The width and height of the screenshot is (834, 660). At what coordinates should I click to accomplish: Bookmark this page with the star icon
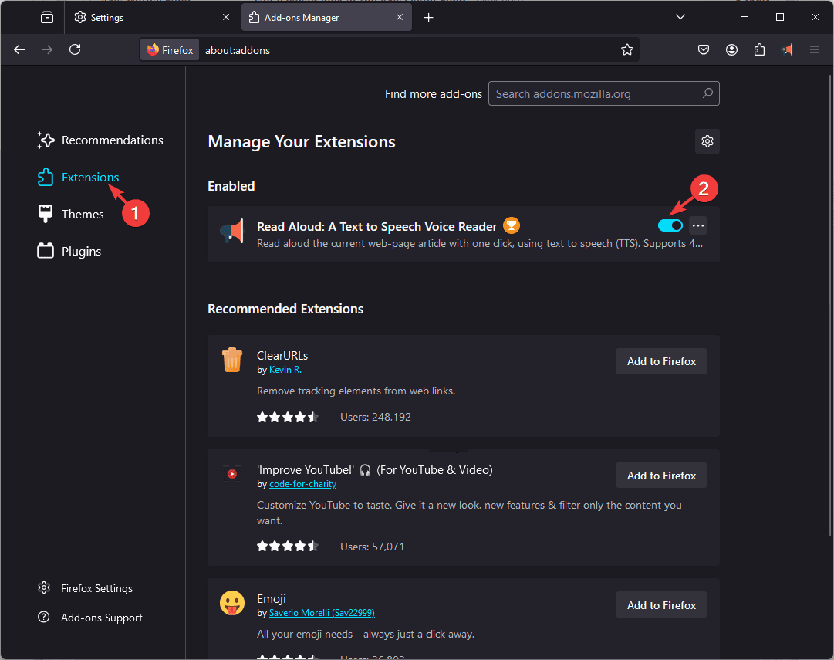627,50
